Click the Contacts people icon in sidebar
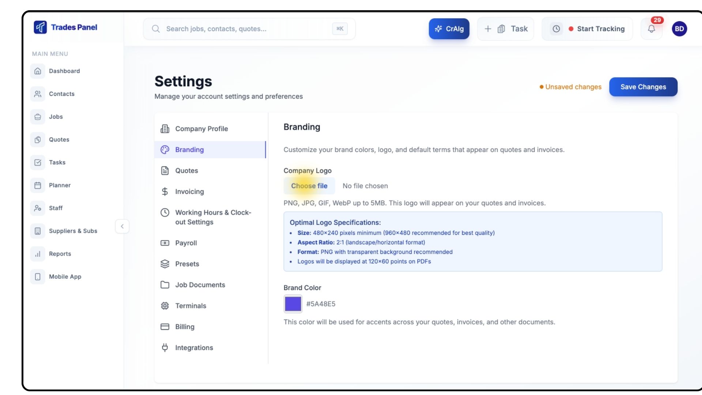The width and height of the screenshot is (702, 395). 38,94
